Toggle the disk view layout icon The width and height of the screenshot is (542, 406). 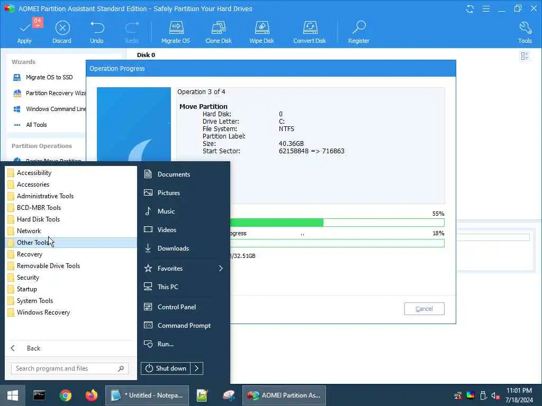click(x=525, y=56)
